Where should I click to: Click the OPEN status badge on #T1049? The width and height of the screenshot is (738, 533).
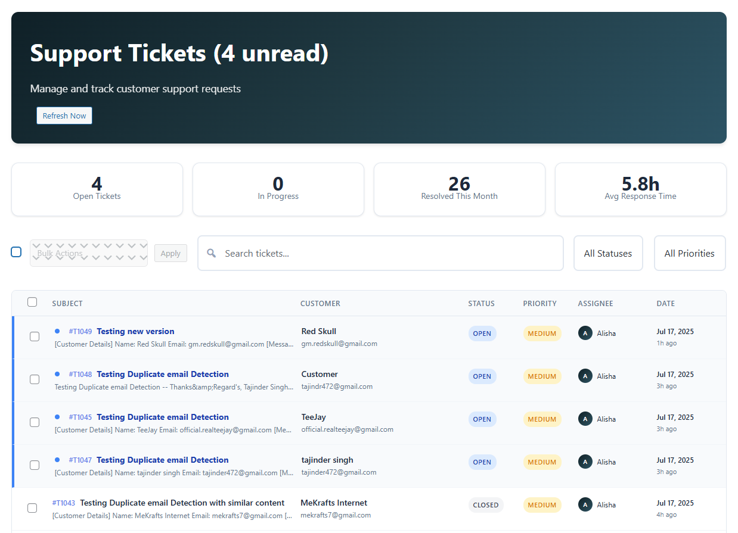click(482, 333)
